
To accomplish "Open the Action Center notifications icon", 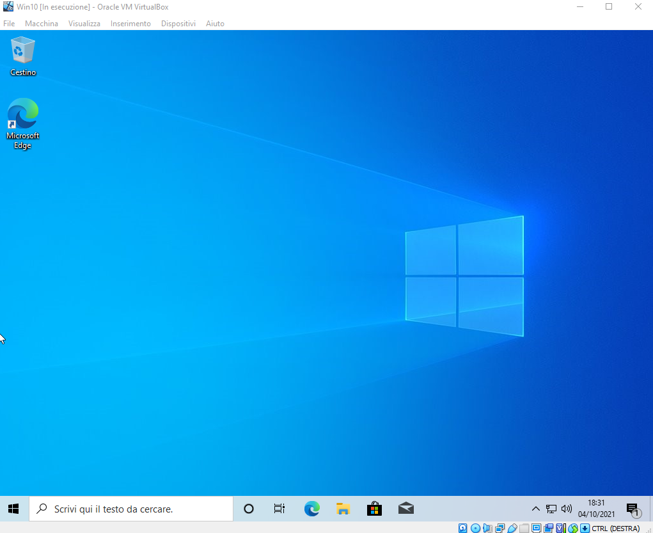I will tap(633, 509).
